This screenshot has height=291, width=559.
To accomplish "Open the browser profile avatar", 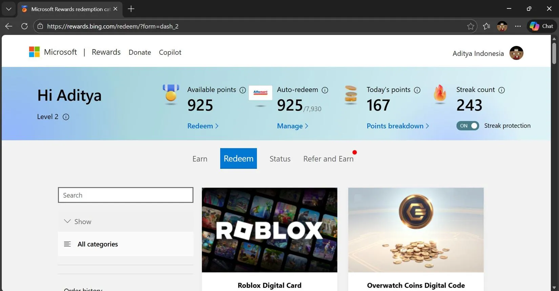I will [x=502, y=26].
